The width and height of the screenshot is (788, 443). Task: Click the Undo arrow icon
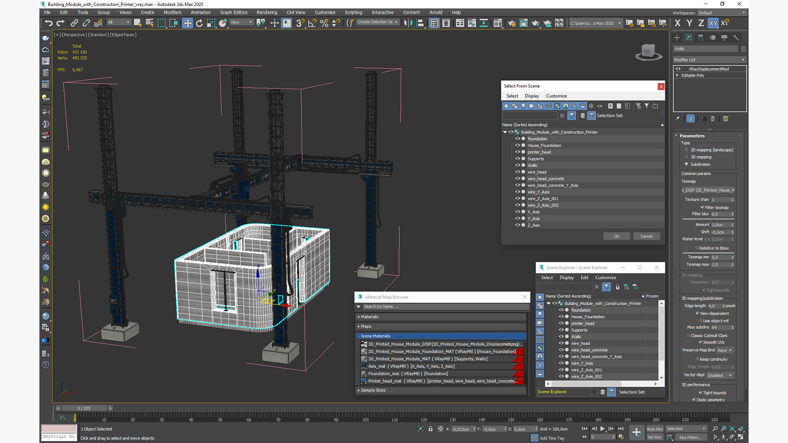point(48,23)
